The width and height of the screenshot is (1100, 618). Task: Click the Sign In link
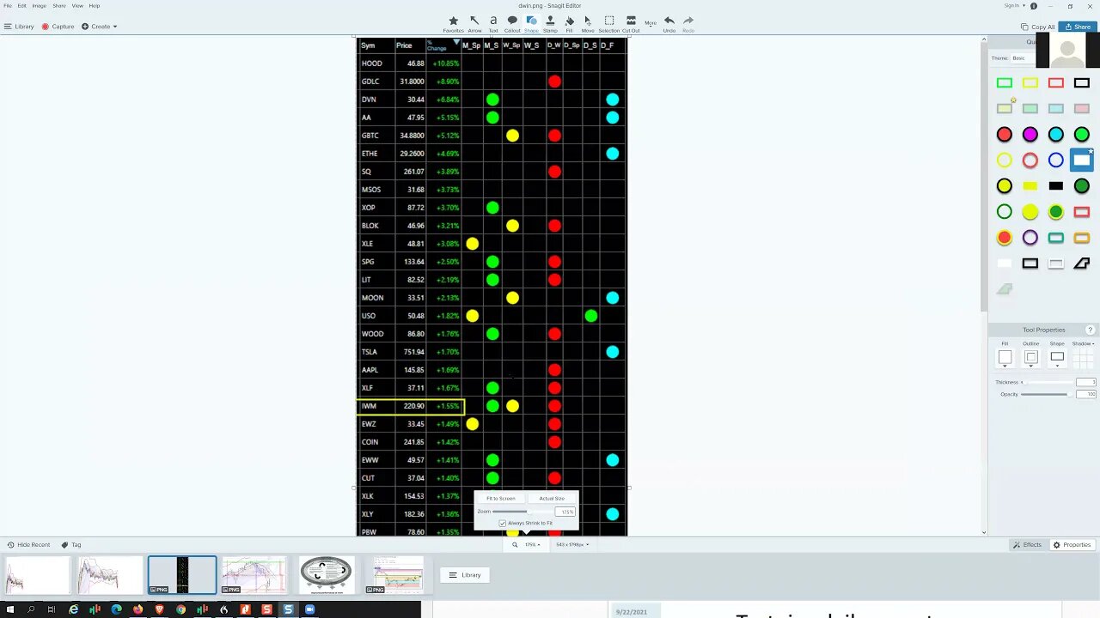[x=1011, y=6]
